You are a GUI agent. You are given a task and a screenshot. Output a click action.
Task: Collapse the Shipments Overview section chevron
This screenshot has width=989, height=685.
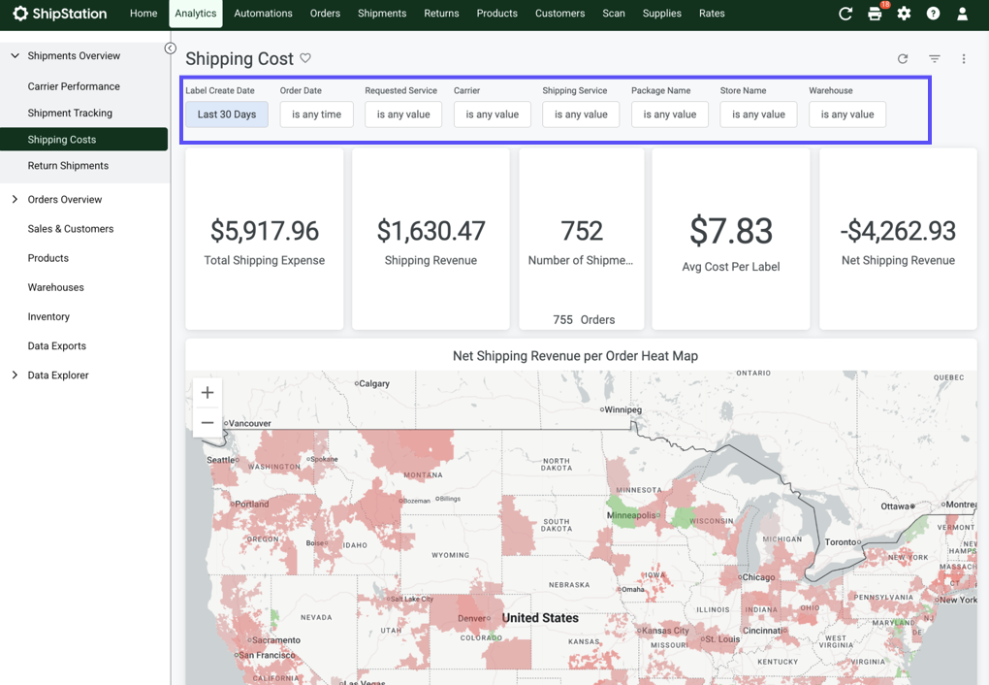point(16,55)
